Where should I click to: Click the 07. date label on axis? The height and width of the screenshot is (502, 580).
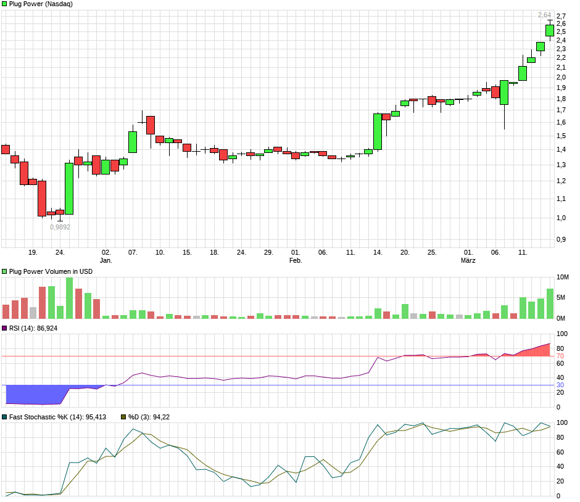(x=133, y=252)
